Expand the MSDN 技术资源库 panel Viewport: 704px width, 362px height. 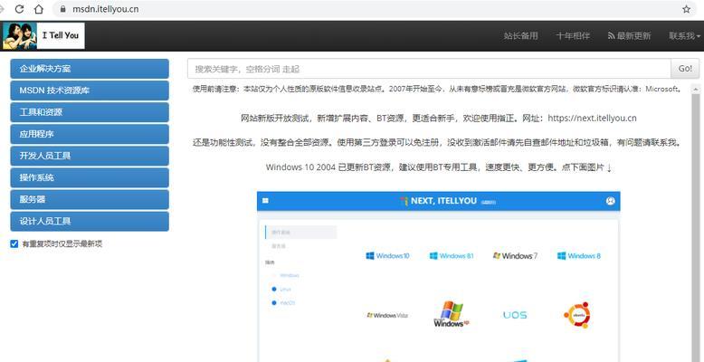90,90
